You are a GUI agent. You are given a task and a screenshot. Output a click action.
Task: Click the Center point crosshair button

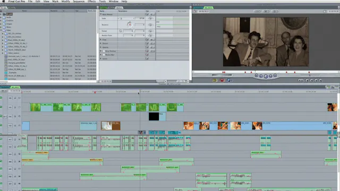point(121,31)
